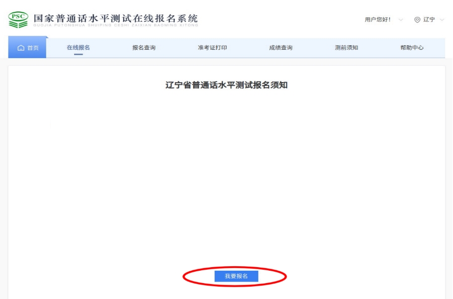Click the green PSC logo icon
The height and width of the screenshot is (299, 453).
point(18,20)
